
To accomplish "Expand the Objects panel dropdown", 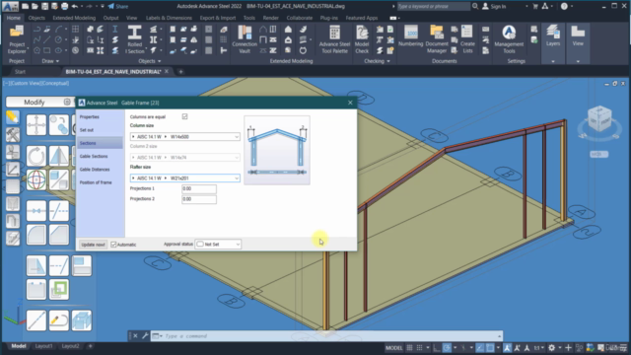I will pyautogui.click(x=149, y=61).
